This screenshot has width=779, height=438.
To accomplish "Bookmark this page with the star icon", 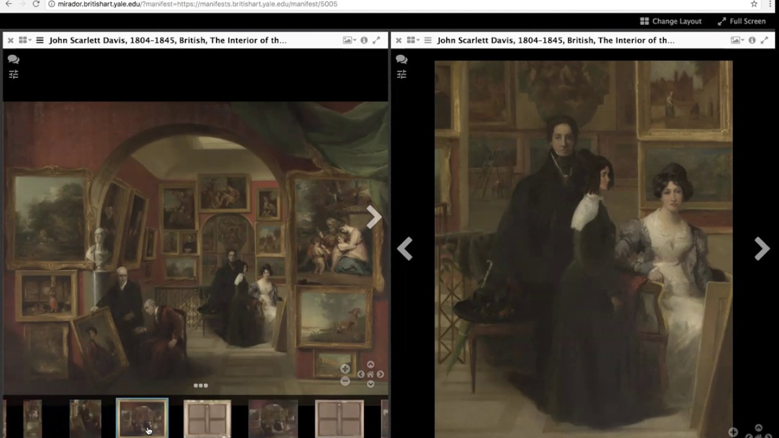I will (754, 4).
